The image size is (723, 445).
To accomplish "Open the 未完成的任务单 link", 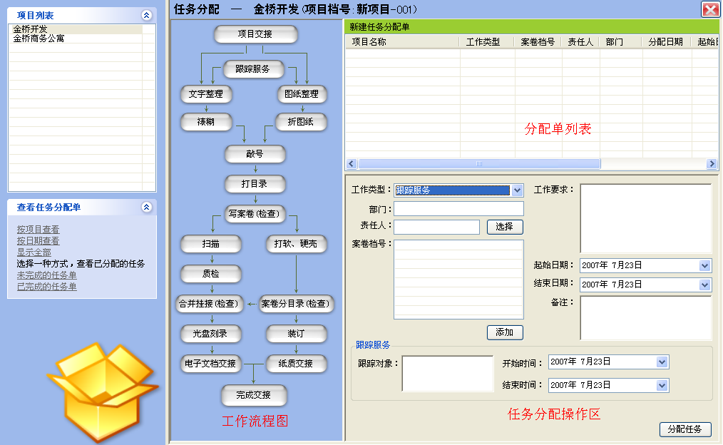I will click(x=47, y=275).
